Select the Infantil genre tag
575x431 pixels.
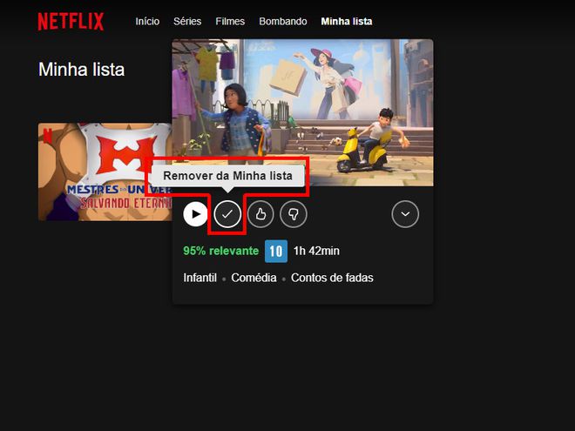point(200,278)
